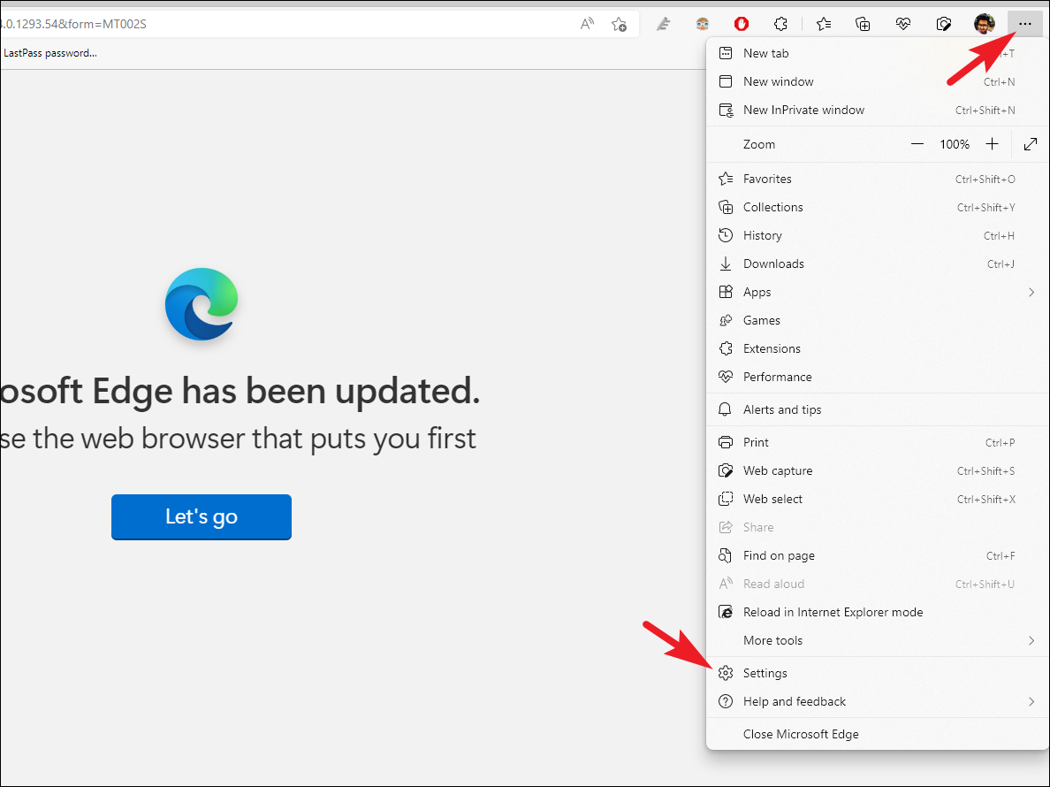Increase zoom with the plus button
The height and width of the screenshot is (787, 1050).
click(992, 144)
